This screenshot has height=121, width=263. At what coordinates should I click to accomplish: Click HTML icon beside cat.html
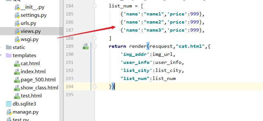(x=17, y=64)
